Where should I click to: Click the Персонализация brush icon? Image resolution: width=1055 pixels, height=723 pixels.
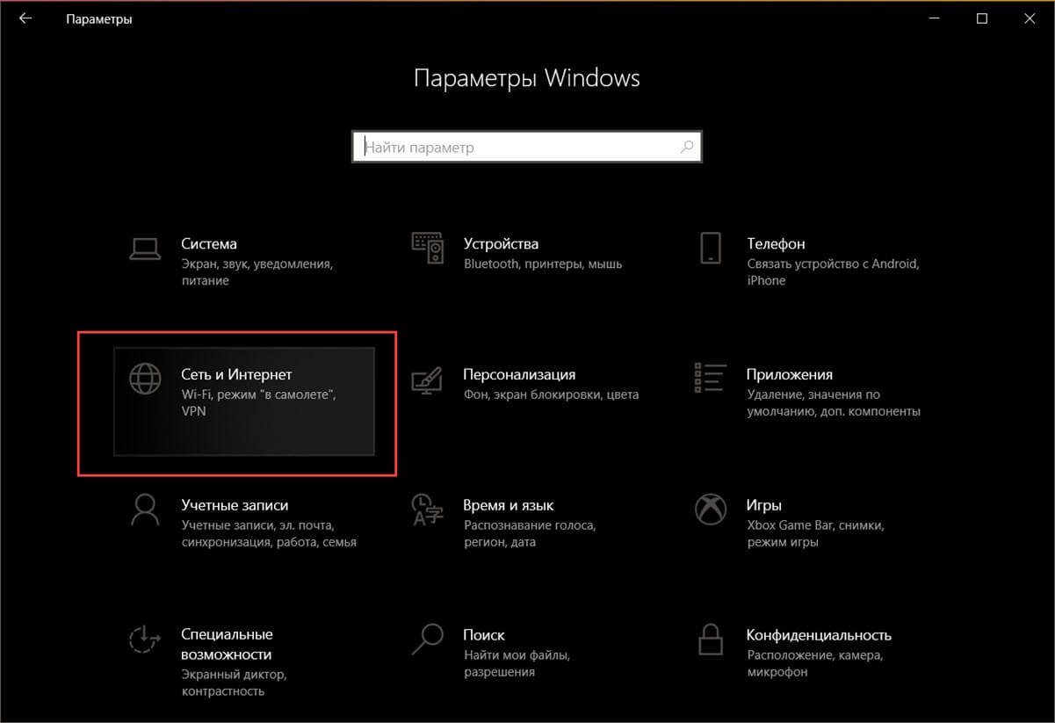click(x=427, y=380)
